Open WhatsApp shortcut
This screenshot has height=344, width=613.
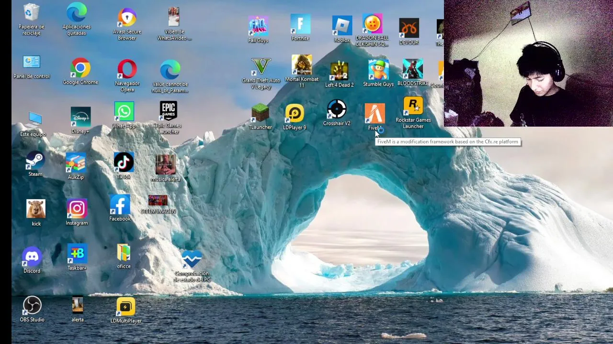tap(124, 116)
